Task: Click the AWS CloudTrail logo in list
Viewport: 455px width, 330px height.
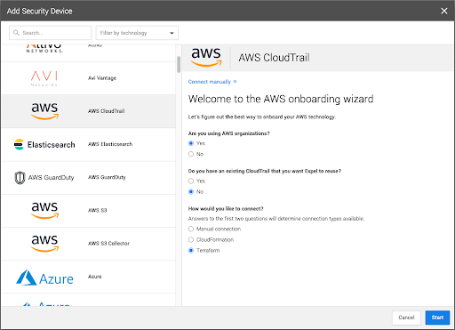Action: [x=44, y=111]
